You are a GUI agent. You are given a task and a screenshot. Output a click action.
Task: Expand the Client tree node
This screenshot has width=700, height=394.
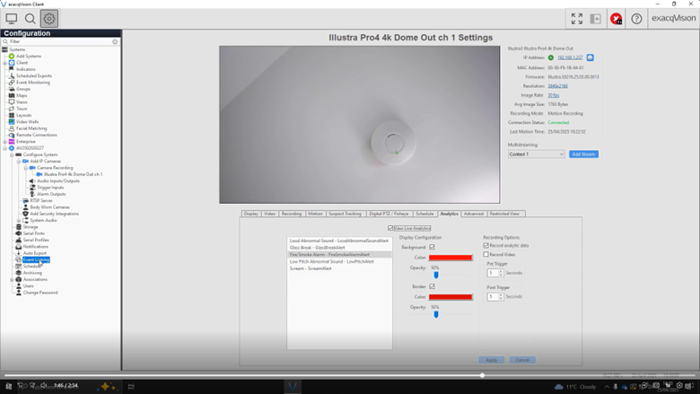click(x=4, y=63)
